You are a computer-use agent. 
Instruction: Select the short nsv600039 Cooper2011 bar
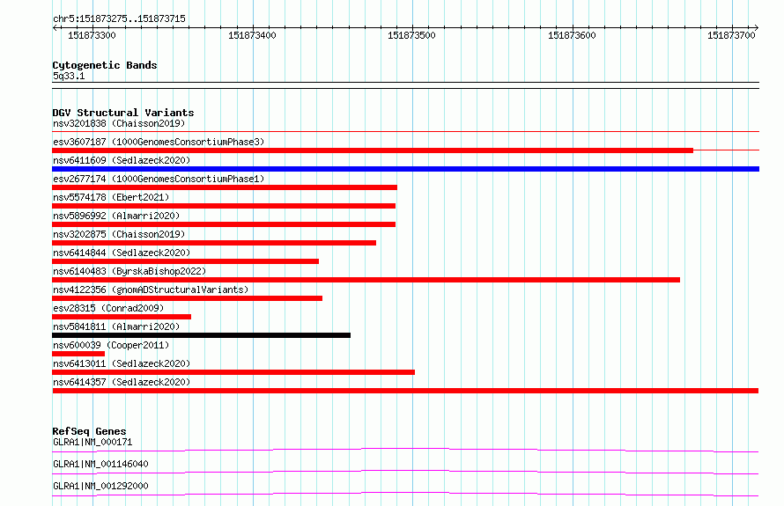click(x=78, y=354)
